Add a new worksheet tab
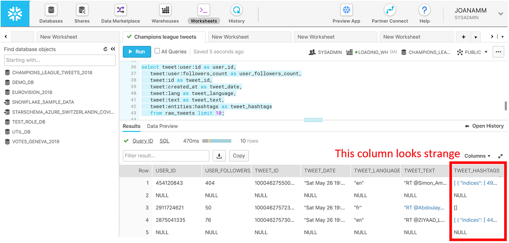 (463, 37)
